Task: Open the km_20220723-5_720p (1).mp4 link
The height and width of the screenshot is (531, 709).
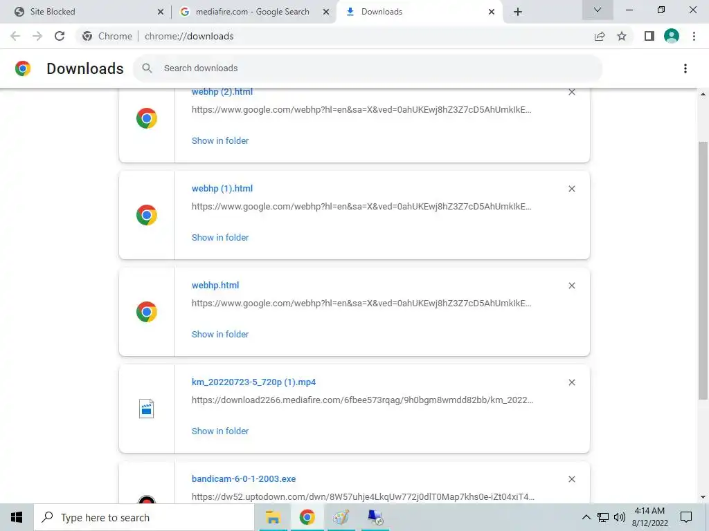Action: (253, 382)
